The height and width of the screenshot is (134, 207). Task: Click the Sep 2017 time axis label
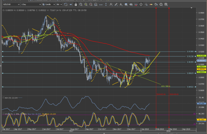[x=89, y=129]
